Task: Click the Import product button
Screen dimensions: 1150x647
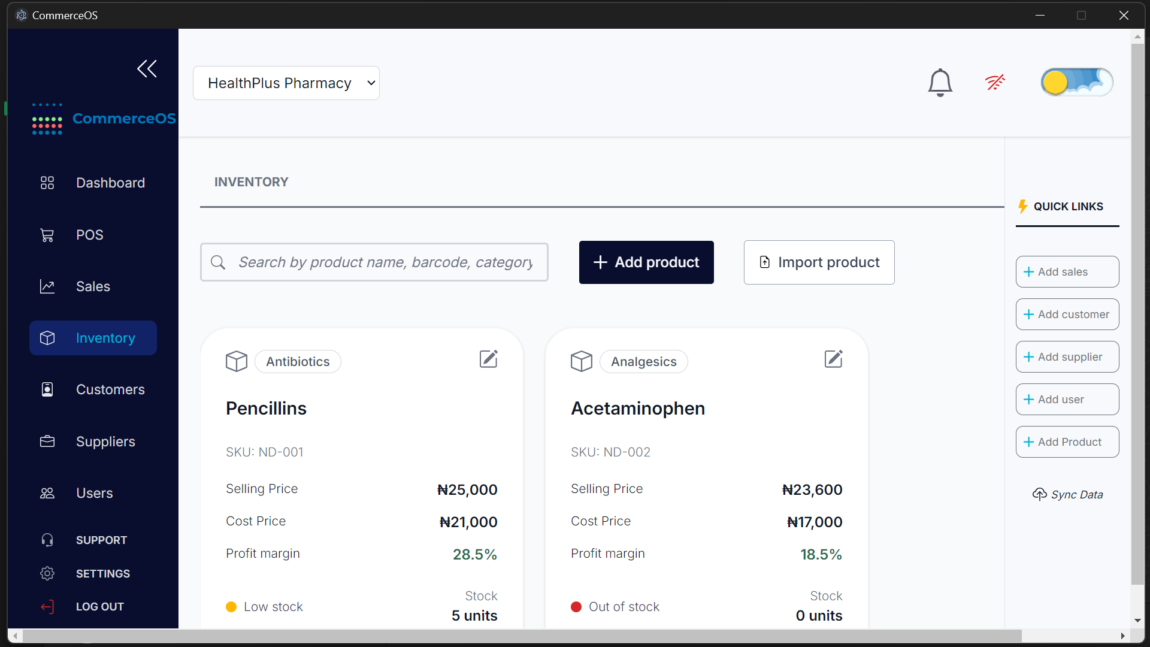Action: click(819, 262)
